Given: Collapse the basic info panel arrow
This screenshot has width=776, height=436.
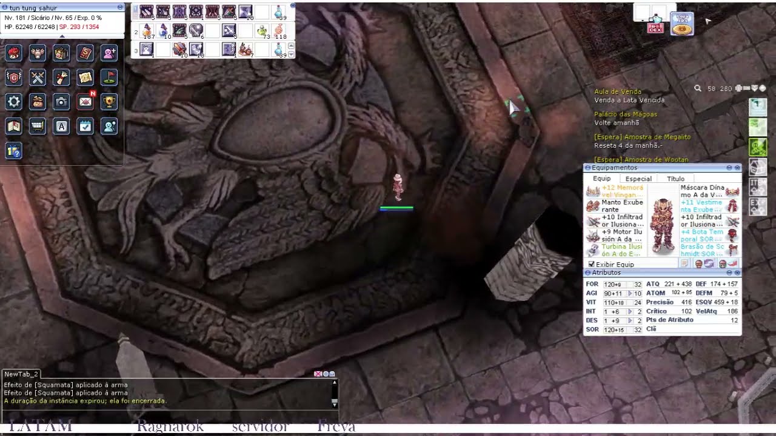Looking at the screenshot, I should 62,36.
